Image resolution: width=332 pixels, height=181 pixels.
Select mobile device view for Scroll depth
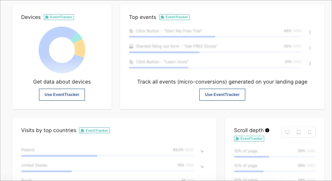309,132
